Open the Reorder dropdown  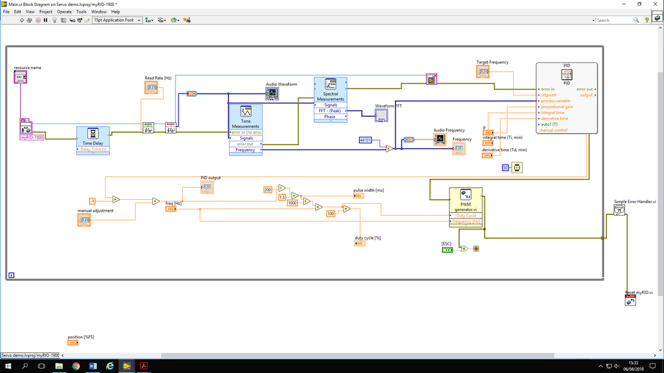click(x=174, y=21)
